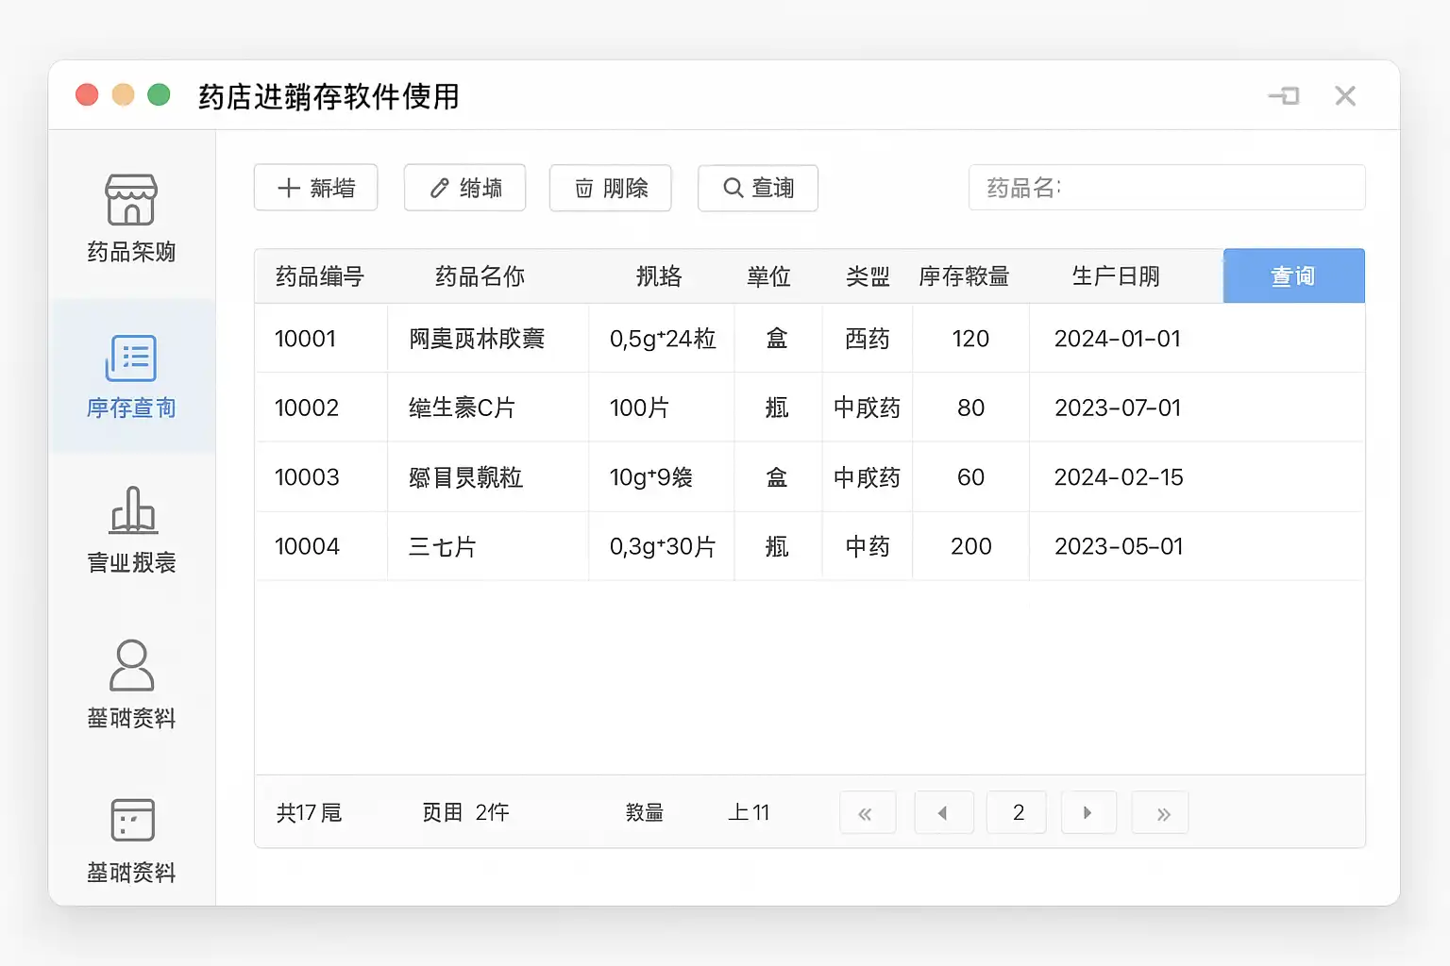Jump to last page with double-right arrows

[1161, 813]
